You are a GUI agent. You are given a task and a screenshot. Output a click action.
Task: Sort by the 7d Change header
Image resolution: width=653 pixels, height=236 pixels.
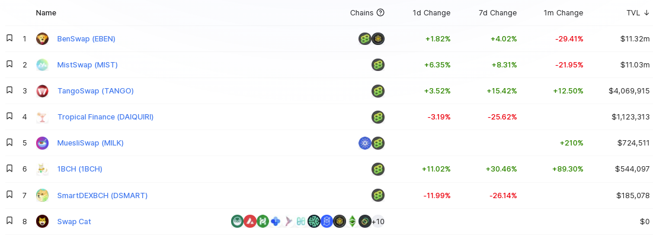coord(498,13)
